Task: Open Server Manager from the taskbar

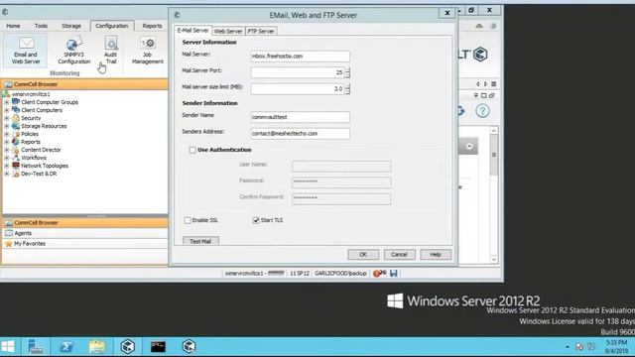Action: [36, 346]
